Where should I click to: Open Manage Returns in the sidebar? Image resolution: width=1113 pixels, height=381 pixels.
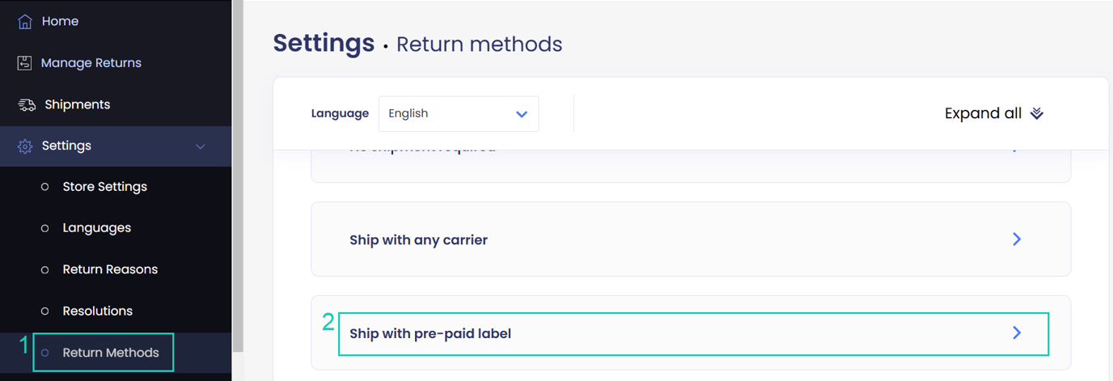tap(91, 63)
